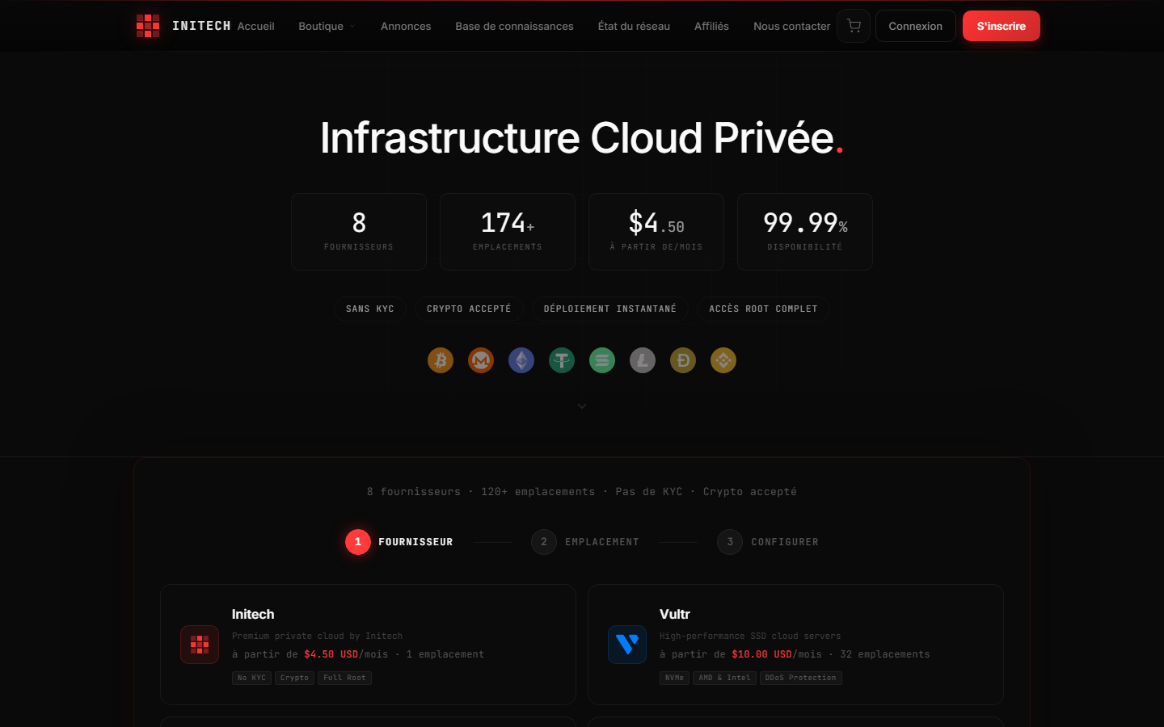The width and height of the screenshot is (1164, 727).
Task: Click the $4.50 à partir de/mois stat
Action: 656,232
